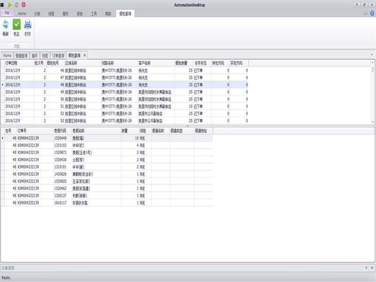Click the 刷新 (Refresh) ribbon icon

click(x=5, y=25)
